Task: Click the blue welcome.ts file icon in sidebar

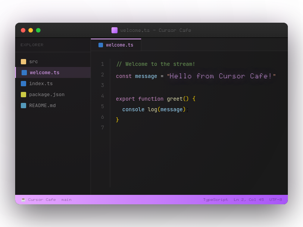Action: tap(24, 72)
